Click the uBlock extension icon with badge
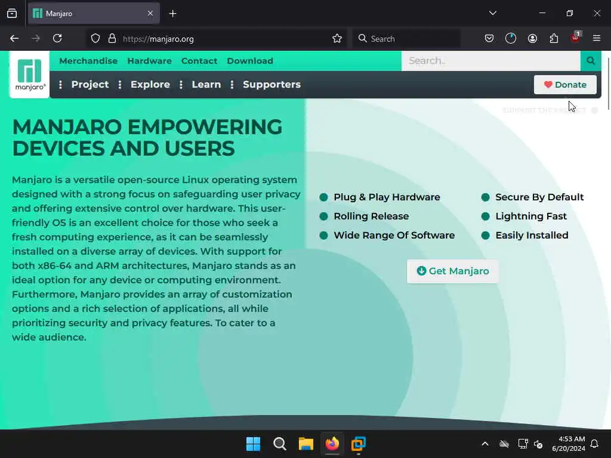The image size is (611, 458). (576, 38)
